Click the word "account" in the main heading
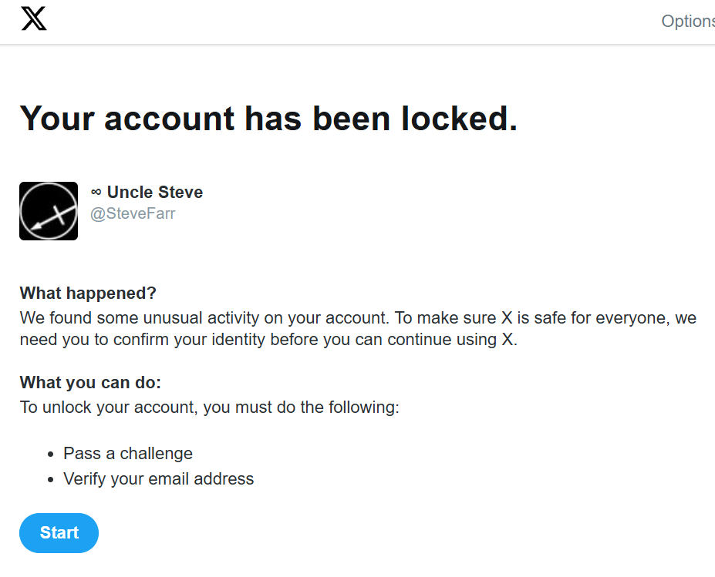Image resolution: width=715 pixels, height=577 pixels. [x=170, y=119]
